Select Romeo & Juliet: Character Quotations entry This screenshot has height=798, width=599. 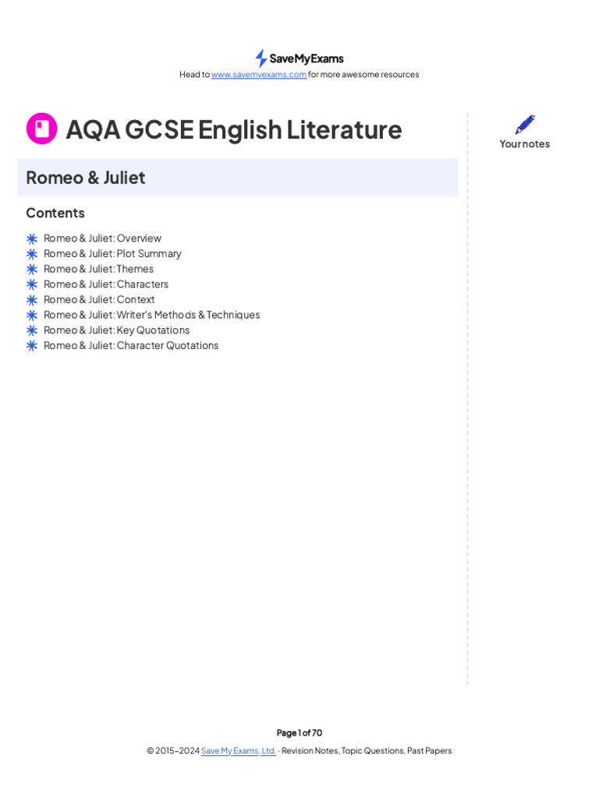131,345
